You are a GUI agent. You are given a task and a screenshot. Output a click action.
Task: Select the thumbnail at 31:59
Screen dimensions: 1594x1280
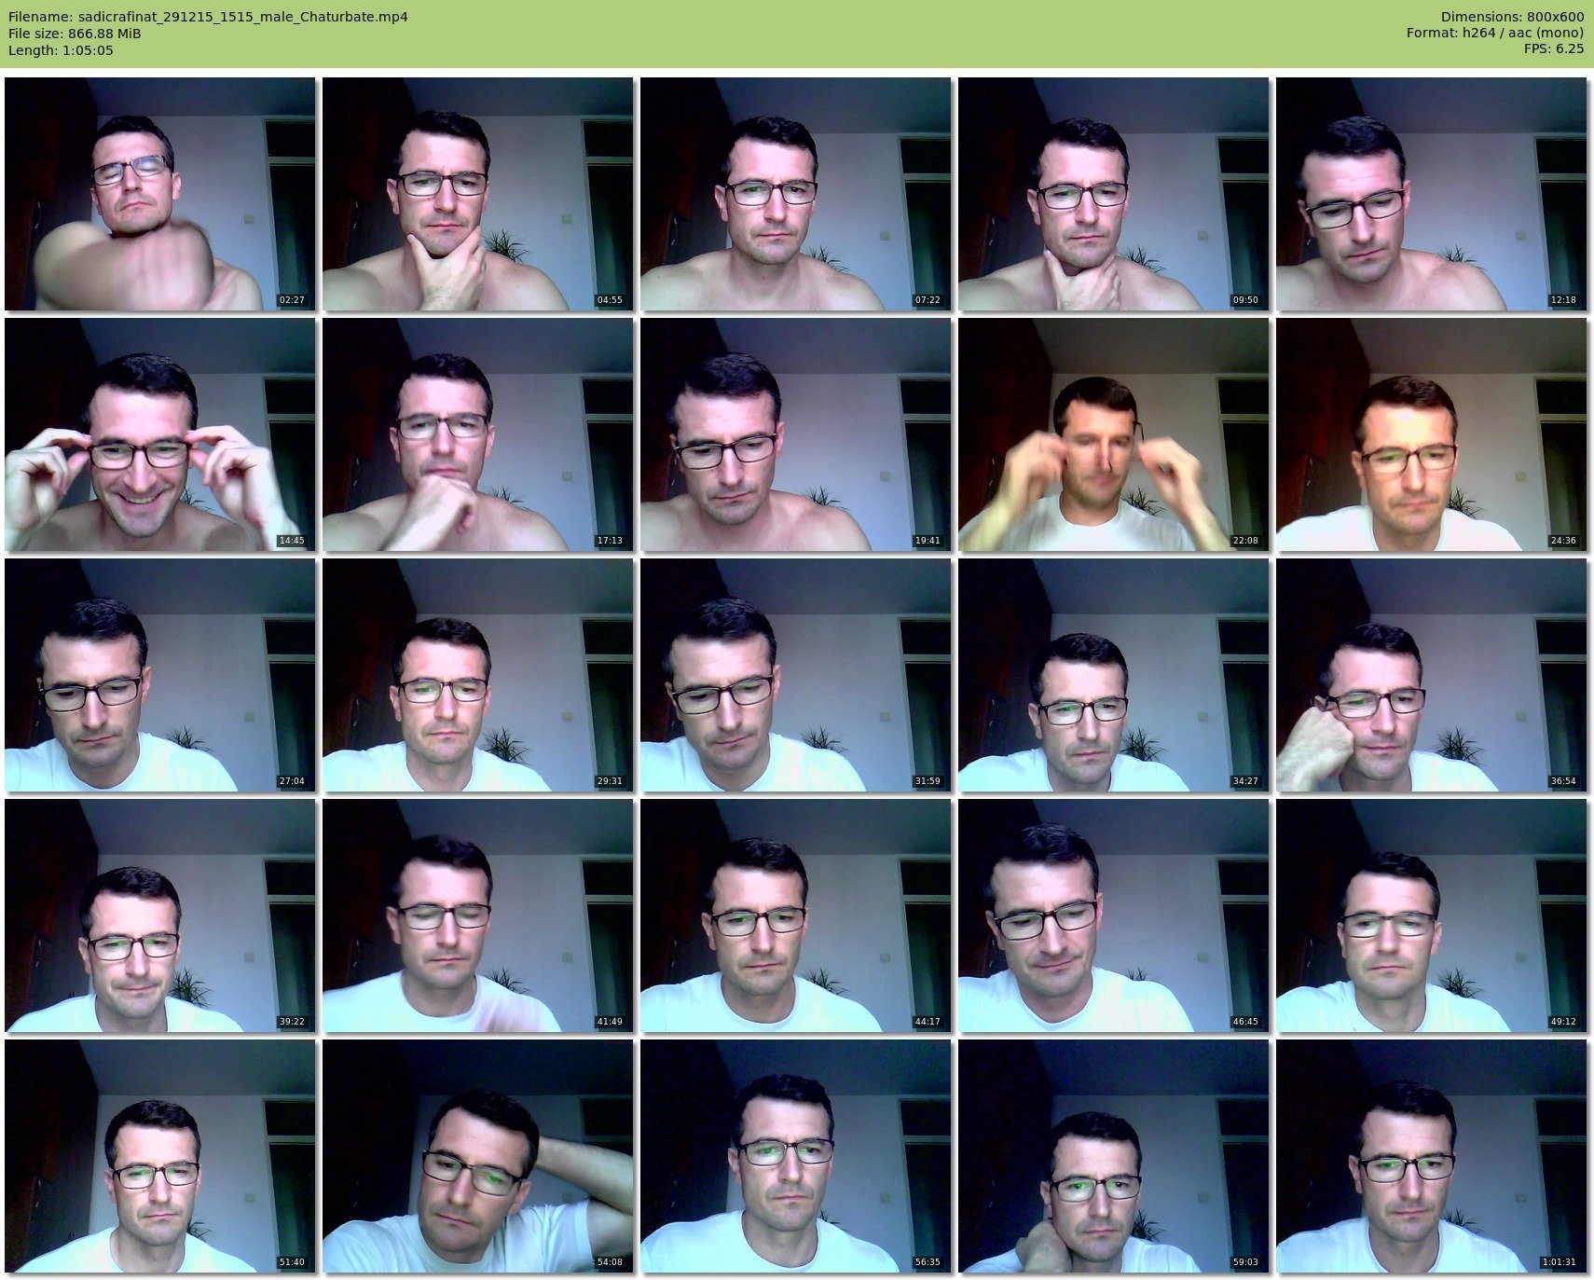(796, 675)
